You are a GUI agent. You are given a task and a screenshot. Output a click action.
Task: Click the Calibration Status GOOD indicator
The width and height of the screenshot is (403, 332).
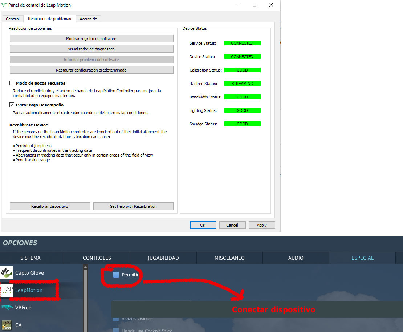tap(243, 70)
